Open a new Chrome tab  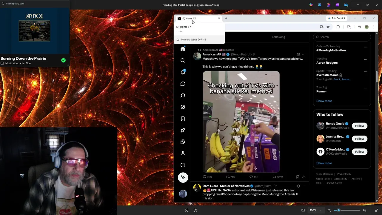click(x=226, y=18)
